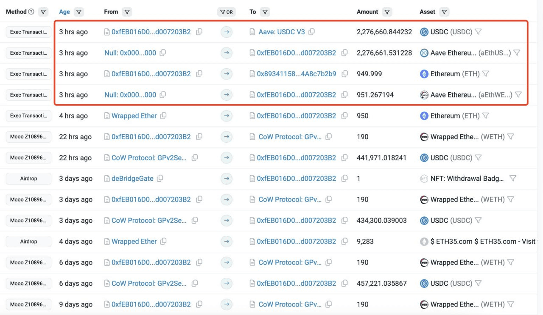Viewport: 543px width, 315px height.
Task: Select amount 951.267194
Action: pyautogui.click(x=375, y=95)
